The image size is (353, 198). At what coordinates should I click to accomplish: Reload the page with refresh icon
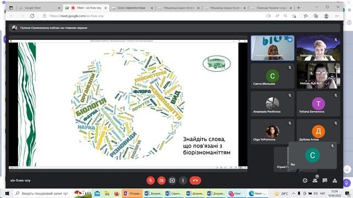tap(32, 16)
